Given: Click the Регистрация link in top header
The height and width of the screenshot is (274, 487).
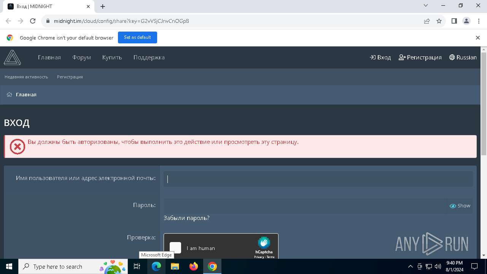Looking at the screenshot, I should (x=420, y=57).
